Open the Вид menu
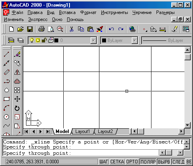193x166 pixels. click(x=50, y=12)
